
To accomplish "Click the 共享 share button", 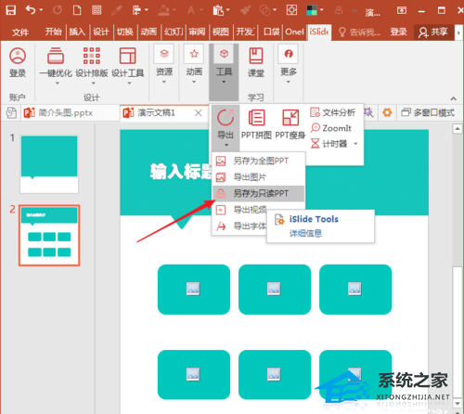I will point(433,32).
